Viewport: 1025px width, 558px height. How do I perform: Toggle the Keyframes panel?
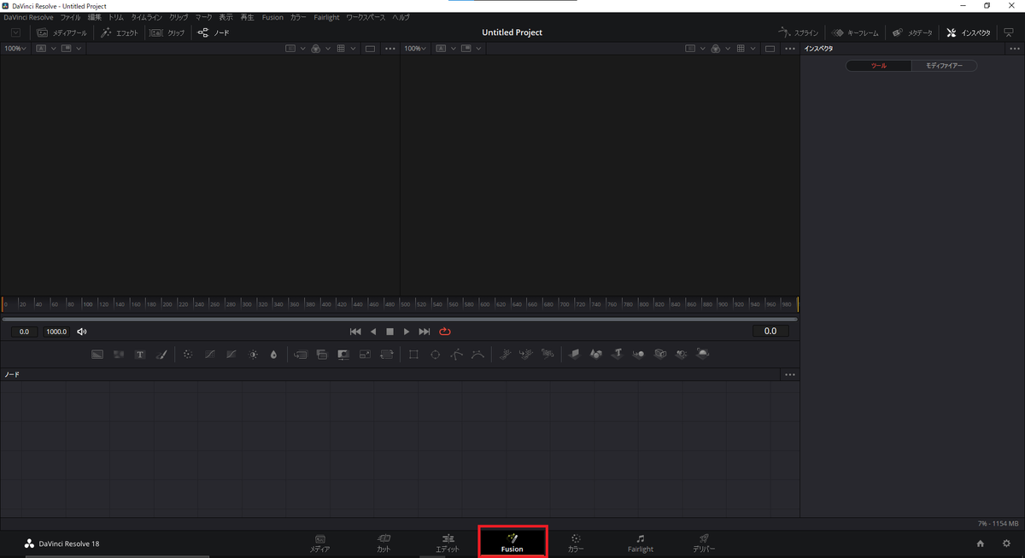pyautogui.click(x=855, y=32)
